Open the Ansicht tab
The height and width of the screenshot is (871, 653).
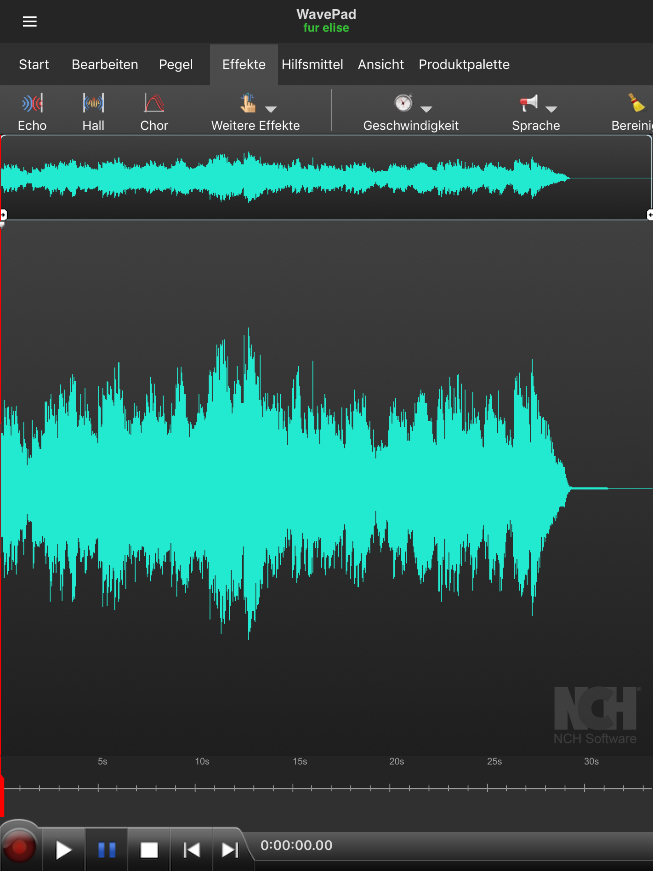tap(381, 64)
